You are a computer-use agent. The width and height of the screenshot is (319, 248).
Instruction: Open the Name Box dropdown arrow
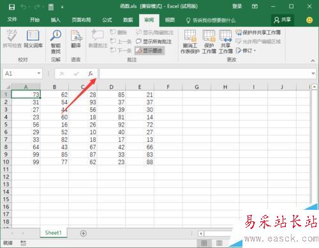pos(39,73)
